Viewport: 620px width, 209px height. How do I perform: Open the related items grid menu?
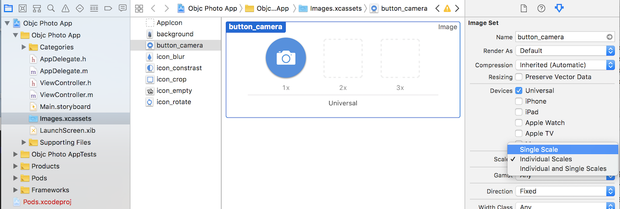coord(139,8)
